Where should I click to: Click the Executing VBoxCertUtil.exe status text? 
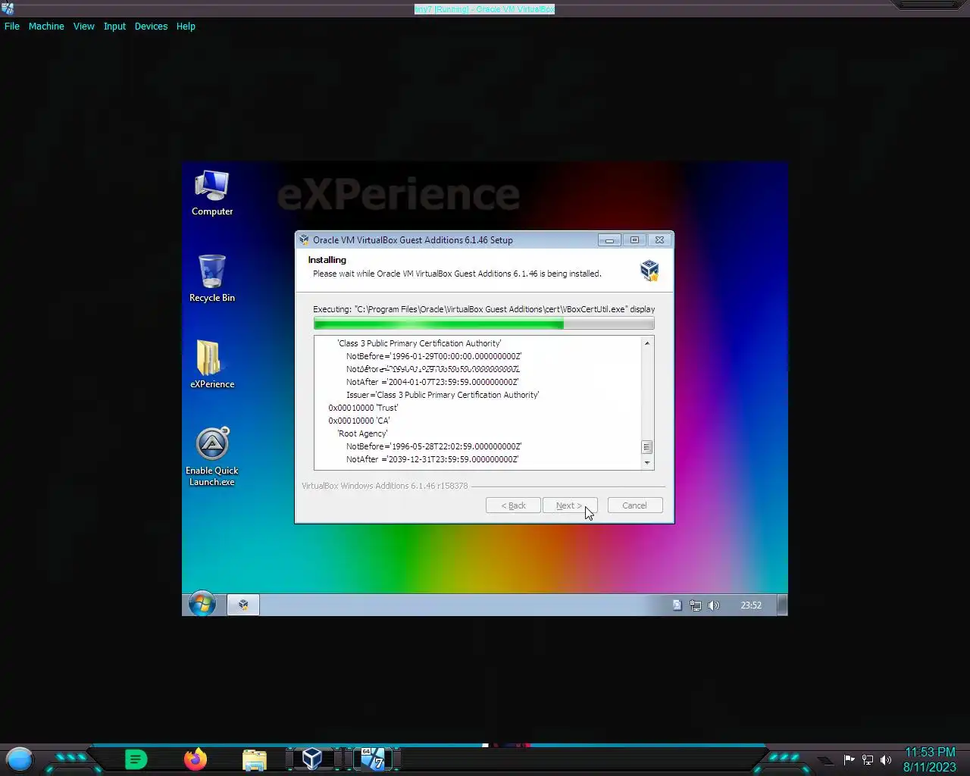click(483, 309)
